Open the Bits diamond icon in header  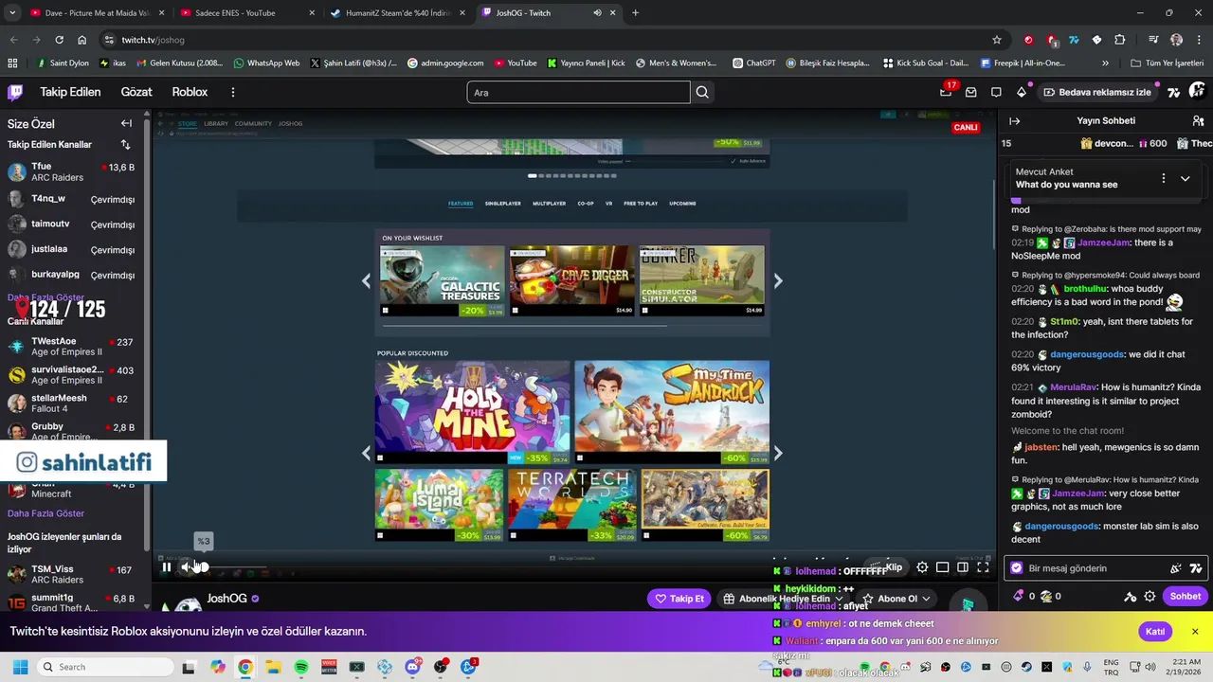pos(1022,92)
